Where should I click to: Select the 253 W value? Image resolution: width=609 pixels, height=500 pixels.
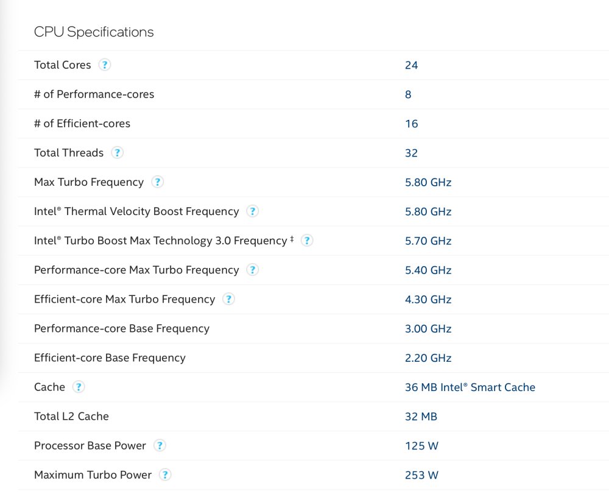[x=421, y=475]
